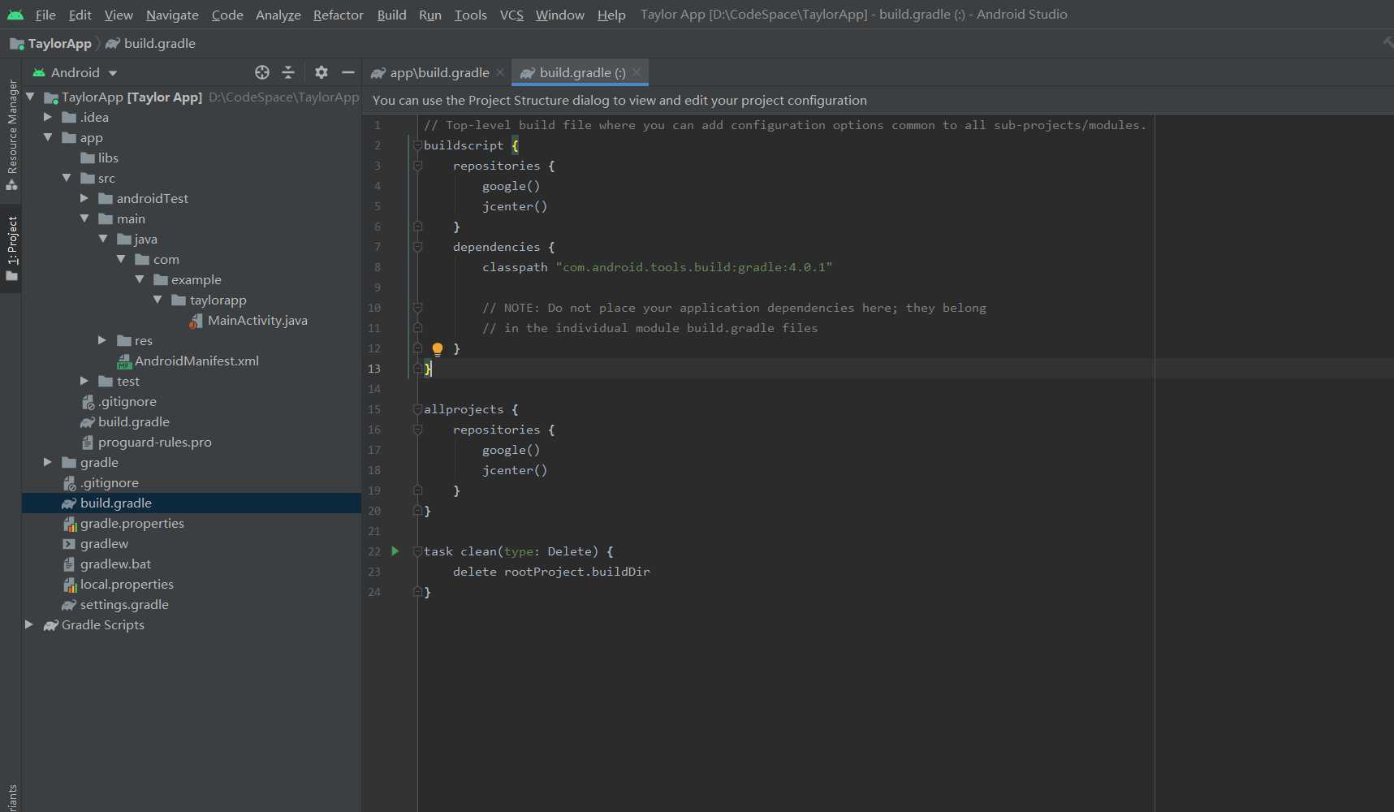
Task: Open the Edit menu
Action: pos(80,15)
